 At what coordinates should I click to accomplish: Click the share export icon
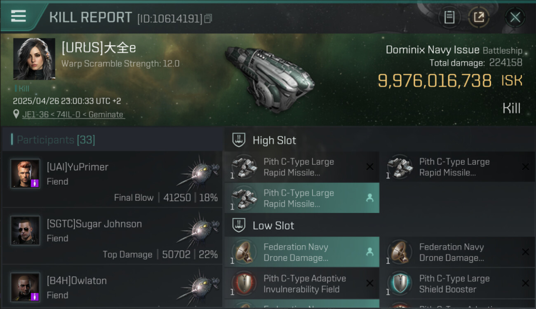pos(479,17)
